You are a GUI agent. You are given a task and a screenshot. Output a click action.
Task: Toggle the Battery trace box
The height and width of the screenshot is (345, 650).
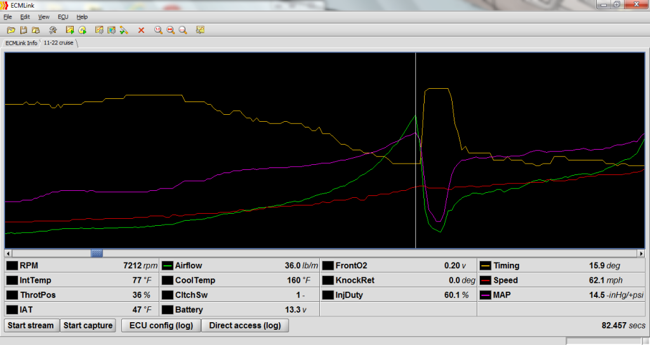[168, 309]
